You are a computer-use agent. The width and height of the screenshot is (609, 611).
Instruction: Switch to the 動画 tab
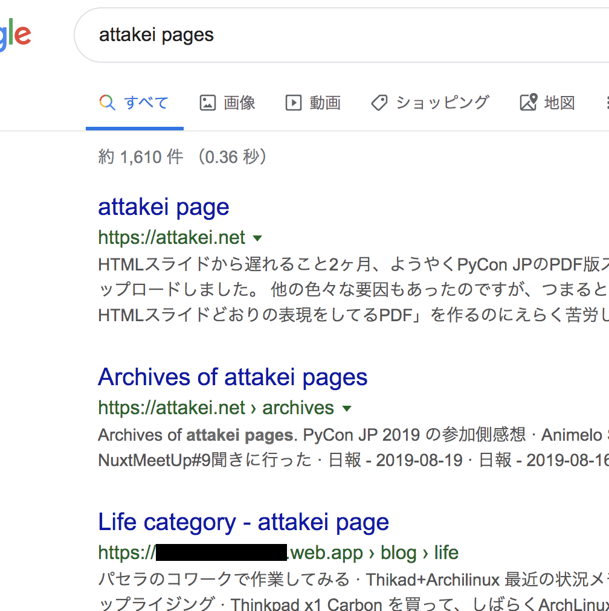313,103
